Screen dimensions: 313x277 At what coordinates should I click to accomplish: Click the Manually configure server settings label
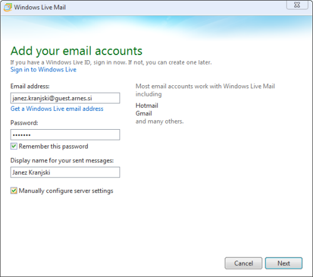coord(66,191)
